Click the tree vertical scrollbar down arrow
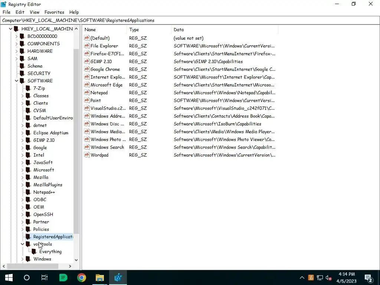This screenshot has height=285, width=380. [76, 260]
